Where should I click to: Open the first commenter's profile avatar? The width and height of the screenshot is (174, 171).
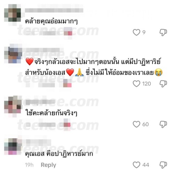pyautogui.click(x=13, y=13)
